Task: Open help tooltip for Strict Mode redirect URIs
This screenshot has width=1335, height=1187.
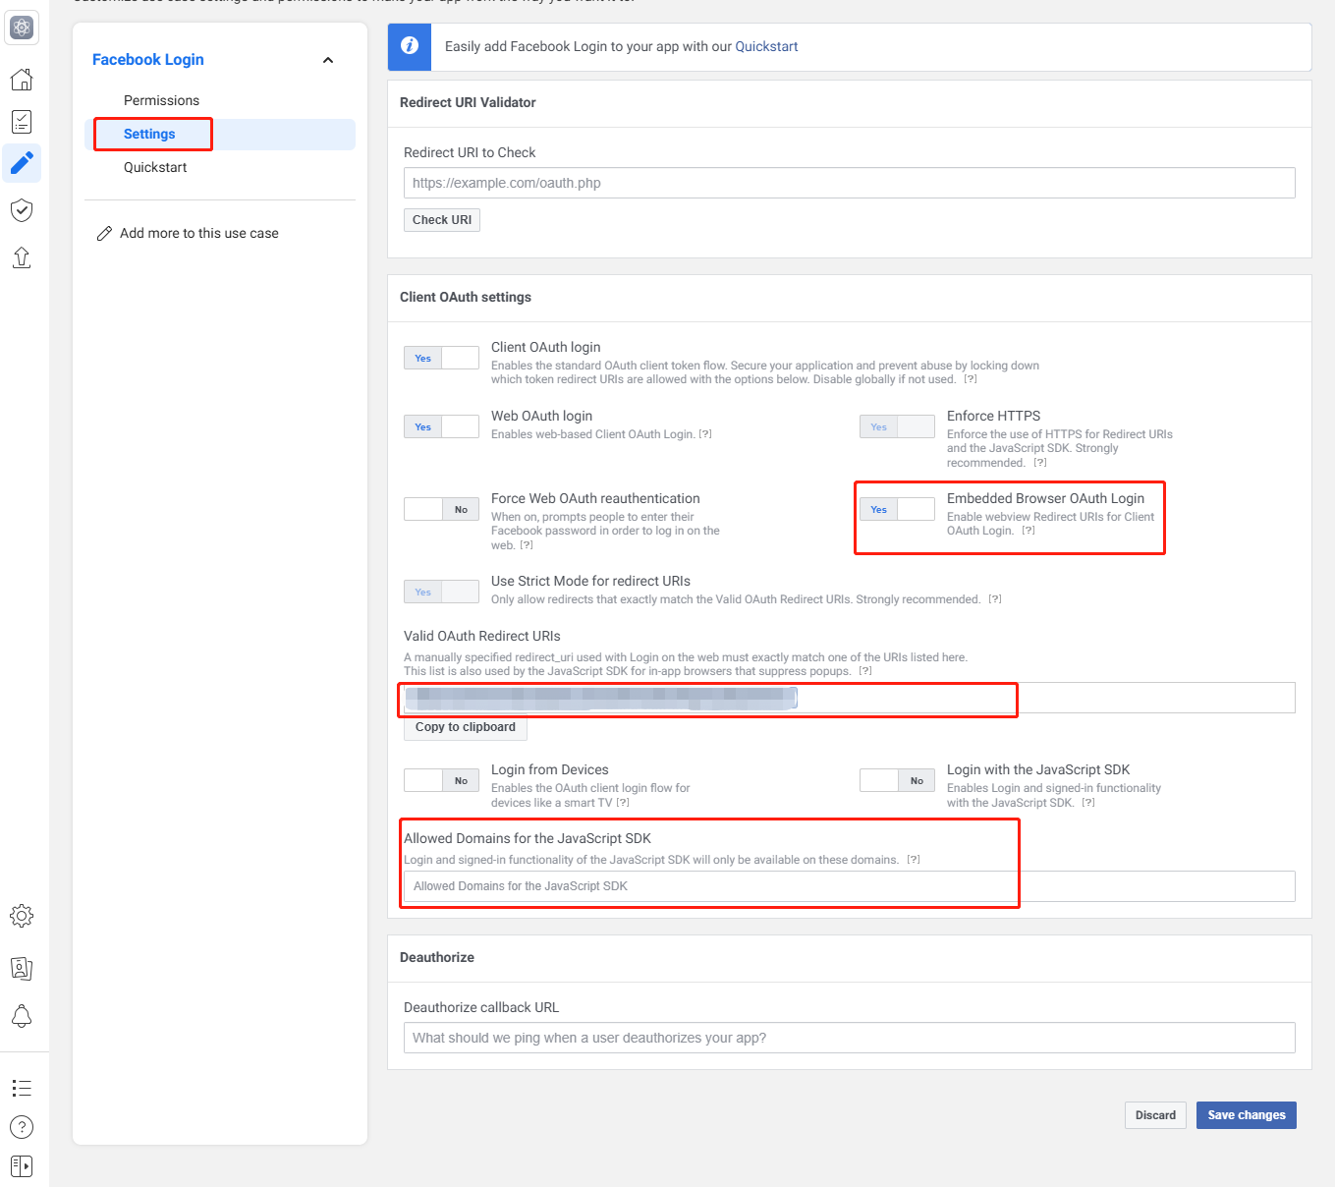Action: click(995, 599)
